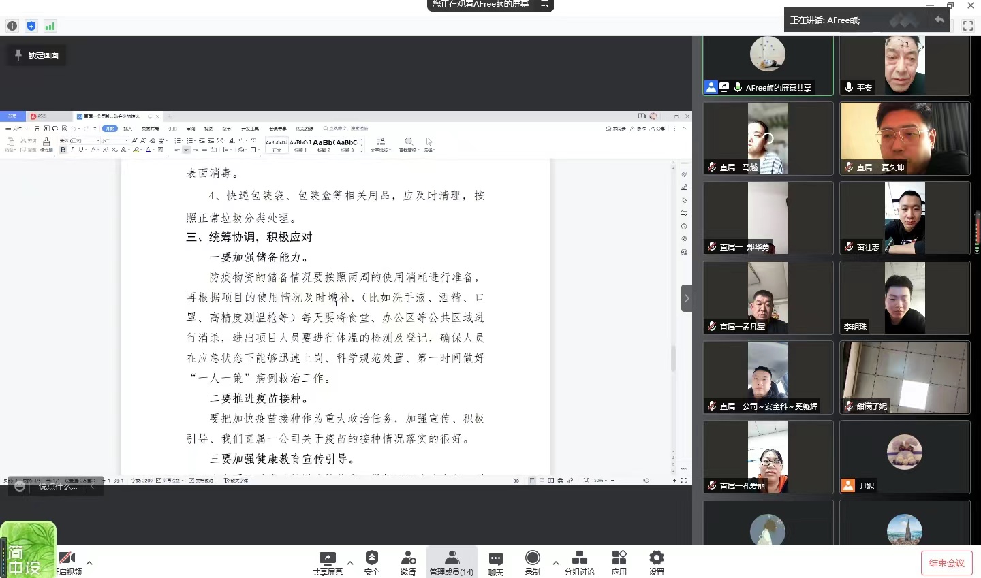Open the 聊天 chat panel
This screenshot has height=578, width=981.
pyautogui.click(x=495, y=562)
